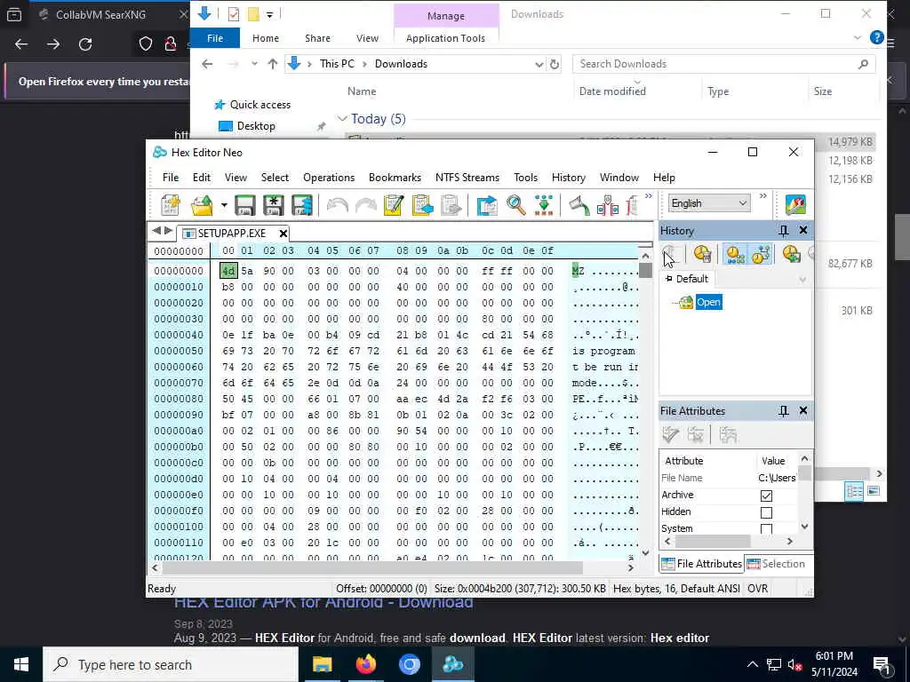
Task: Open the Bookmarks menu
Action: (x=395, y=178)
